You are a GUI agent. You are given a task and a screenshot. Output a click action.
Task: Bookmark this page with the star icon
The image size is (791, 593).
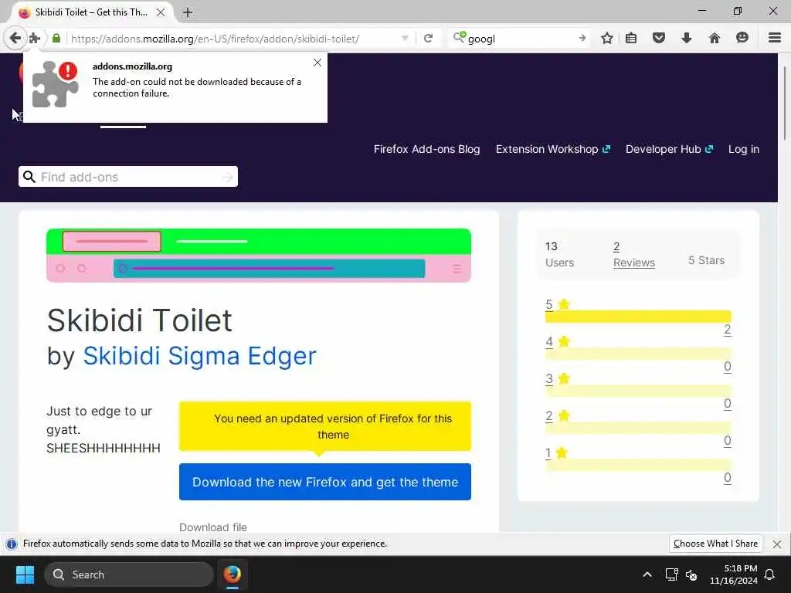pyautogui.click(x=607, y=39)
